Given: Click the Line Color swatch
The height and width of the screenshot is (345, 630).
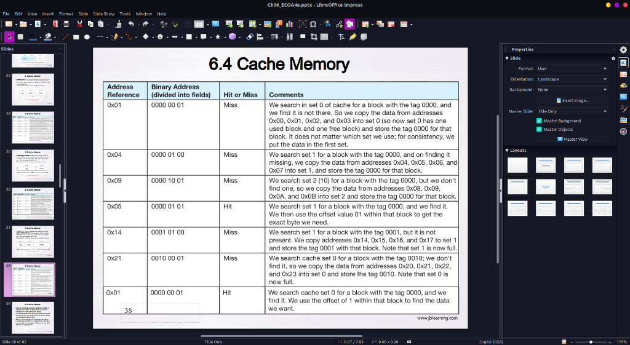Looking at the screenshot, I should pos(33,37).
